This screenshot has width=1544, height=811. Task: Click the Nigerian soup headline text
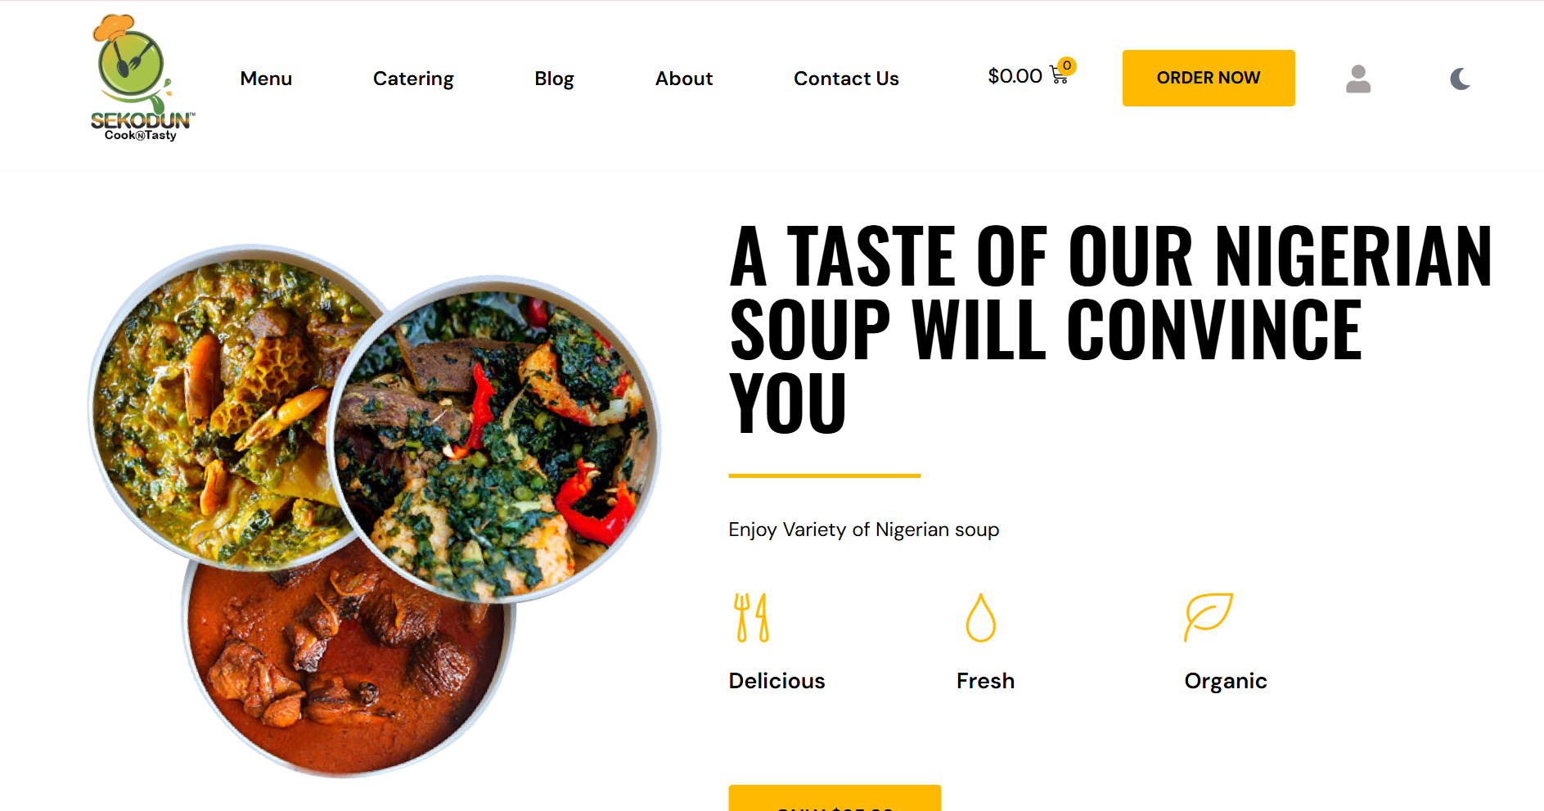[x=1110, y=327]
